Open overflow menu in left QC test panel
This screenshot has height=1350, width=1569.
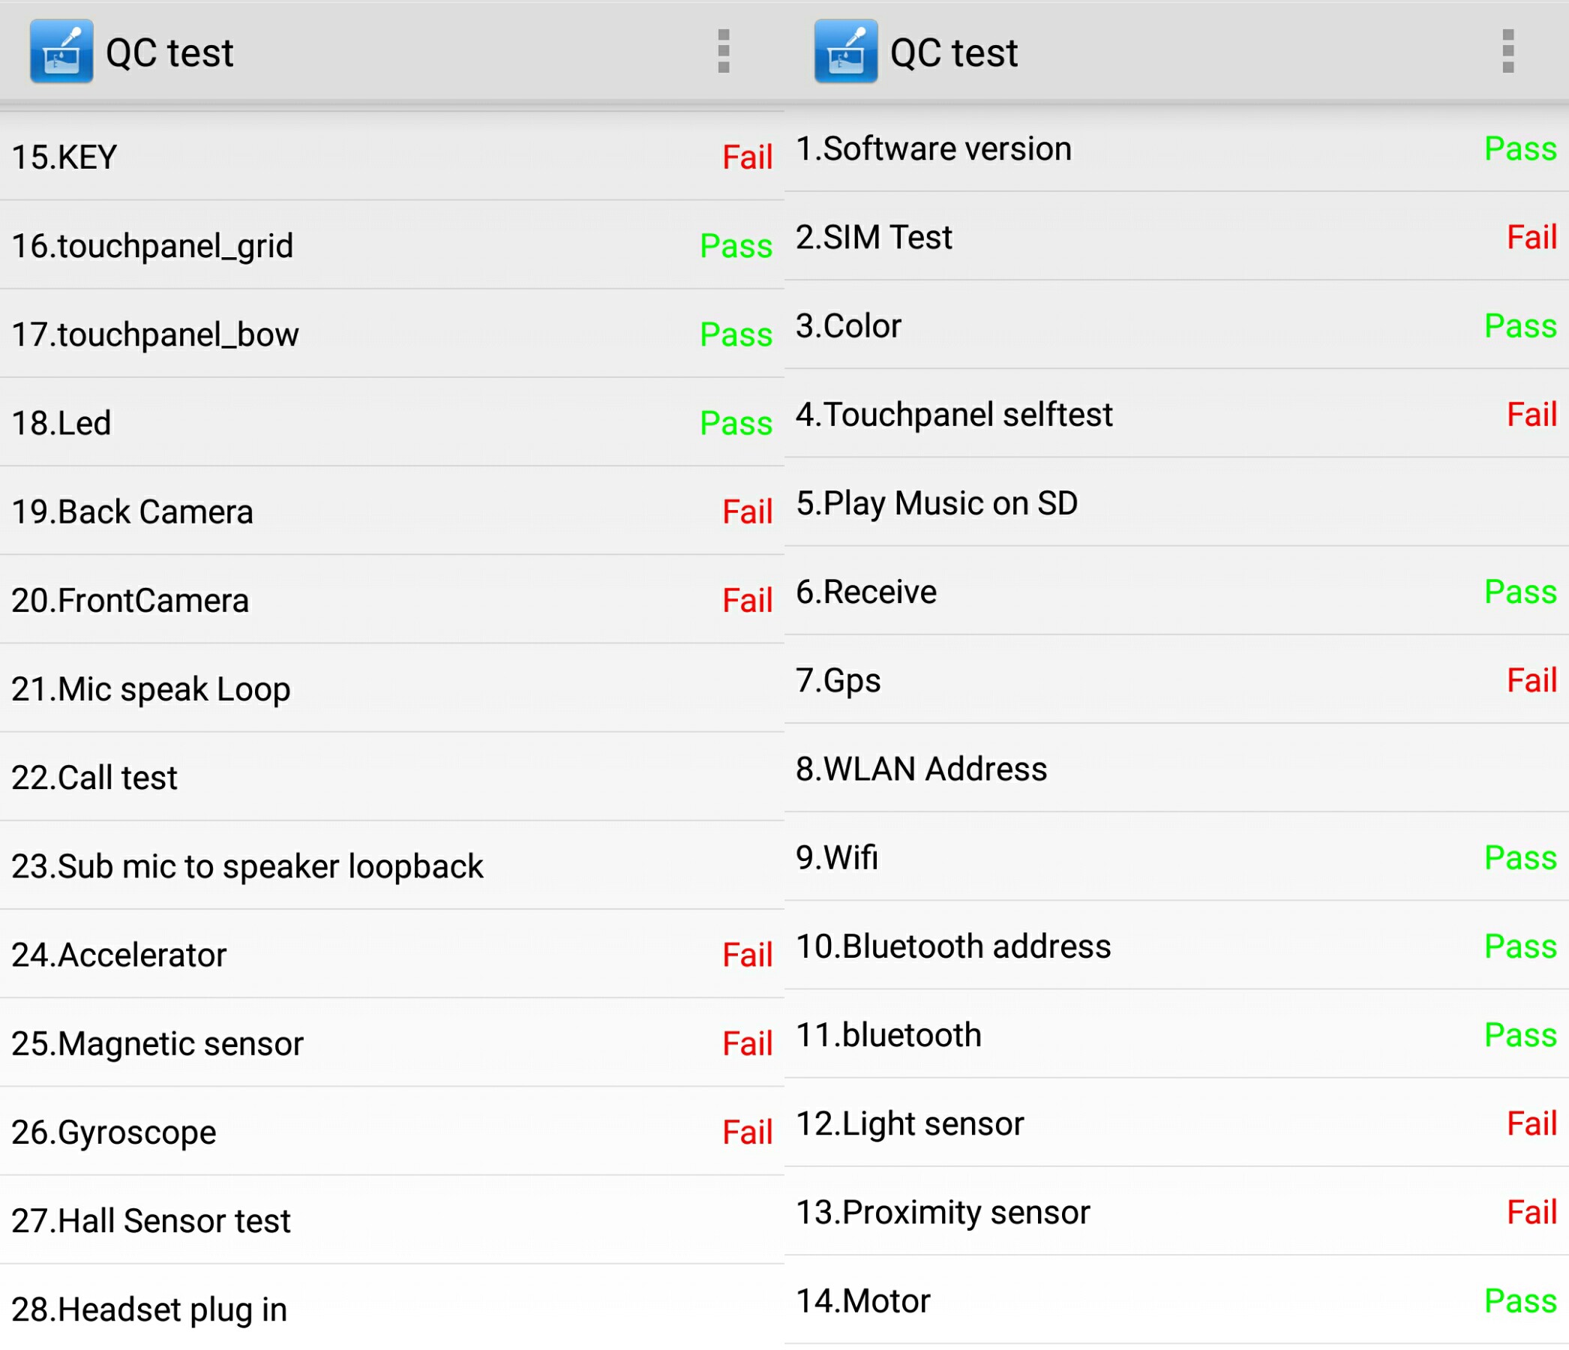[x=723, y=52]
